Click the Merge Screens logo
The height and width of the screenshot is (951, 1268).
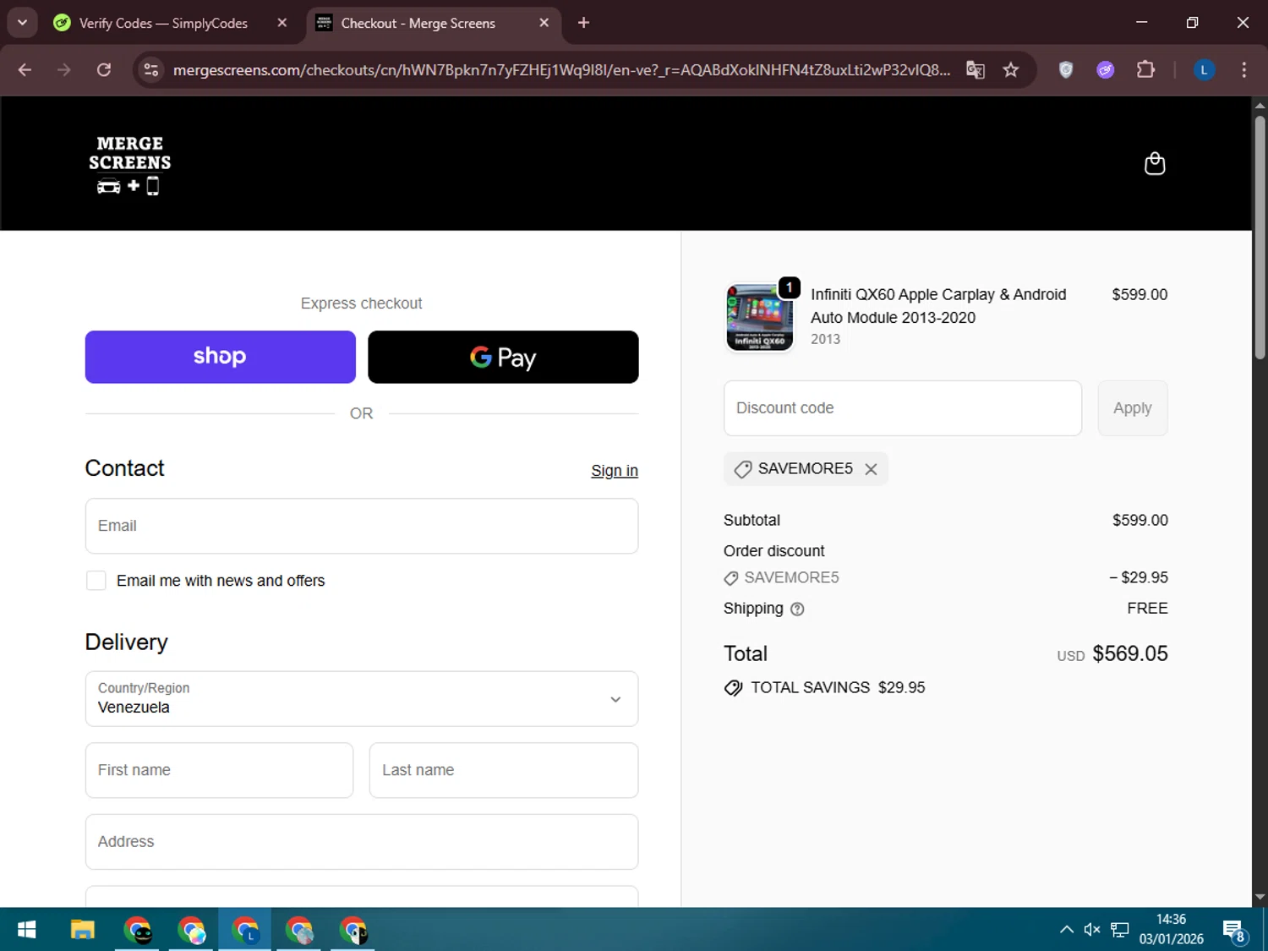pos(129,164)
